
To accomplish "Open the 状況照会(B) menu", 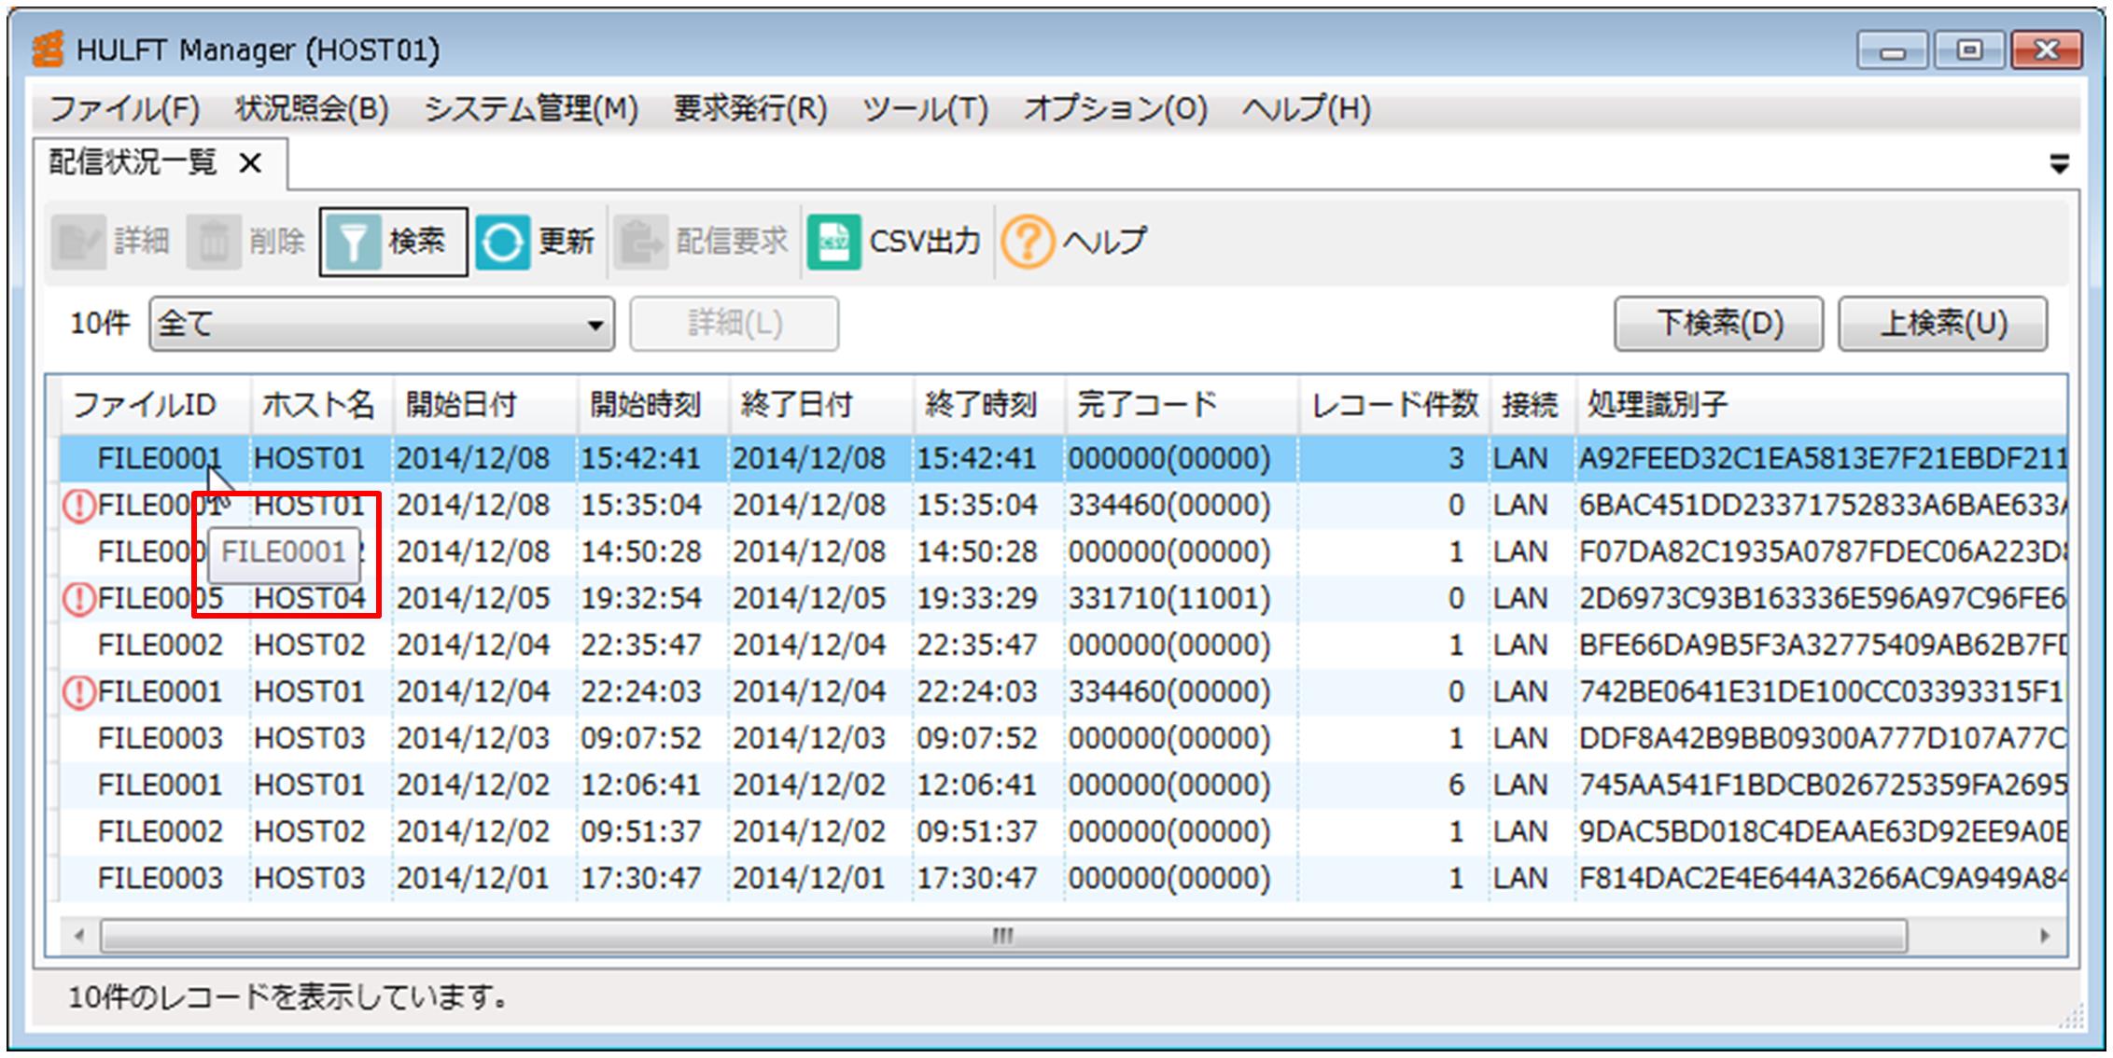I will (x=312, y=109).
